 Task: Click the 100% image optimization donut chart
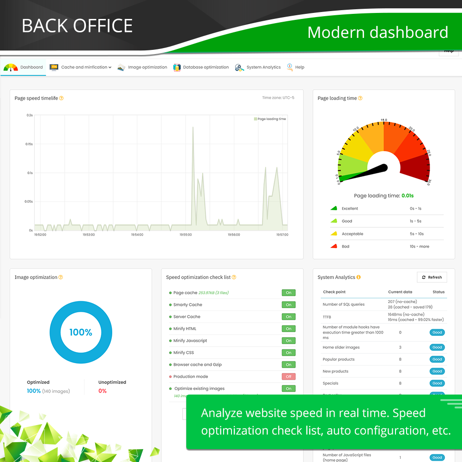click(x=81, y=332)
